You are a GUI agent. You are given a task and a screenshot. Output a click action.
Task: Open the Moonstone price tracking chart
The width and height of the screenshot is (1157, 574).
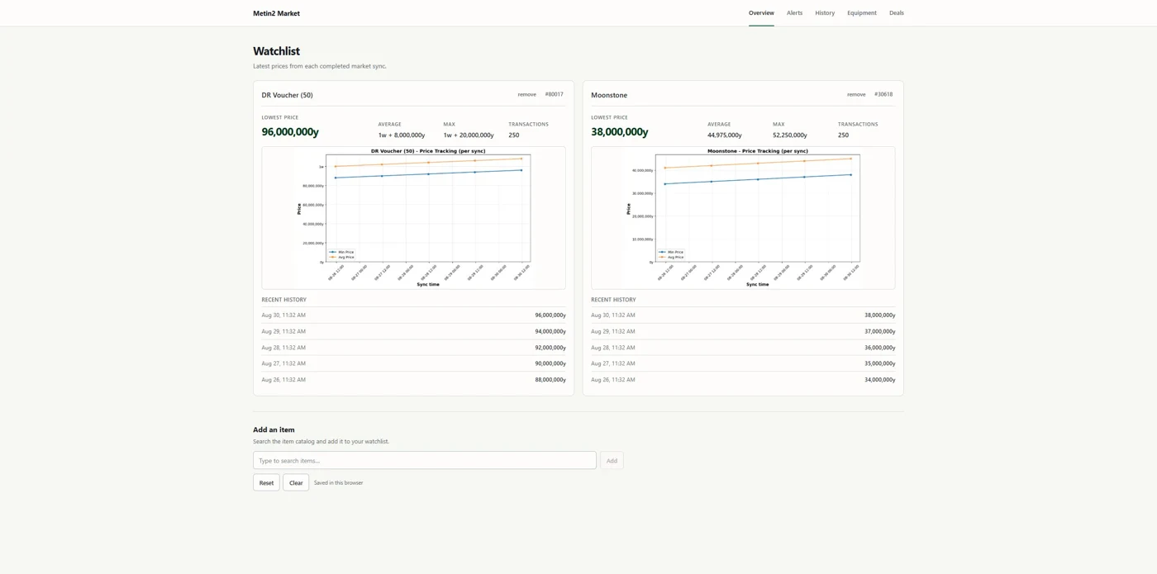click(x=743, y=218)
